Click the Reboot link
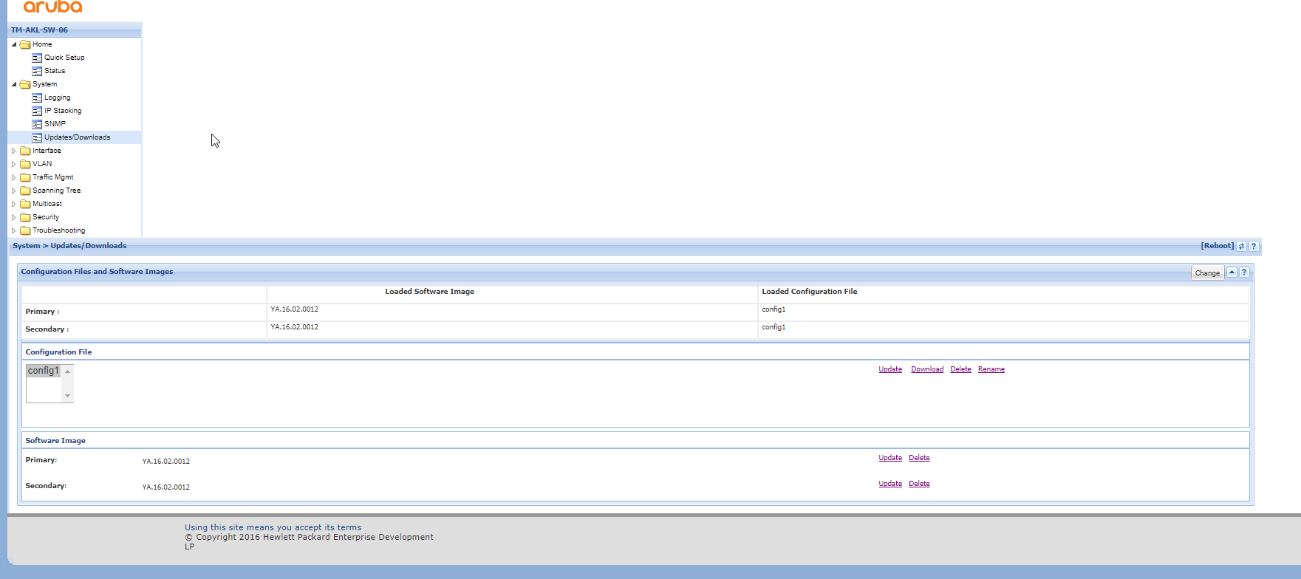Viewport: 1301px width, 579px height. tap(1217, 246)
